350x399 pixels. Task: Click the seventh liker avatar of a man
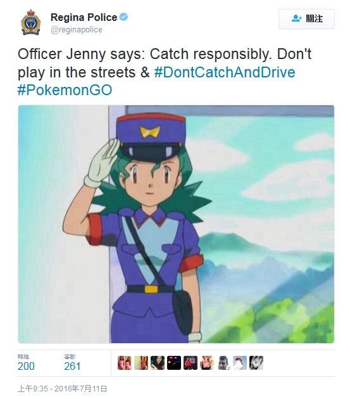point(223,363)
